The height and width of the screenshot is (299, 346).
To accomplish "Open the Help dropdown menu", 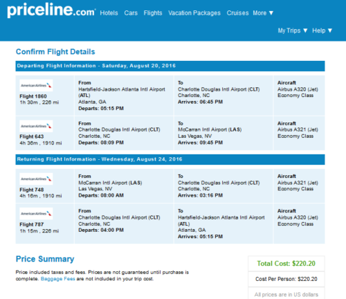I will (322, 30).
